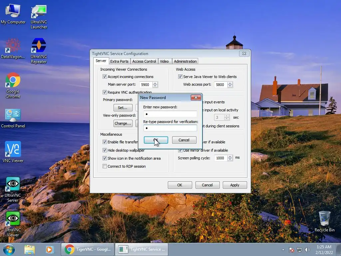341x256 pixels.
Task: Open network tray icon
Action: click(299, 250)
